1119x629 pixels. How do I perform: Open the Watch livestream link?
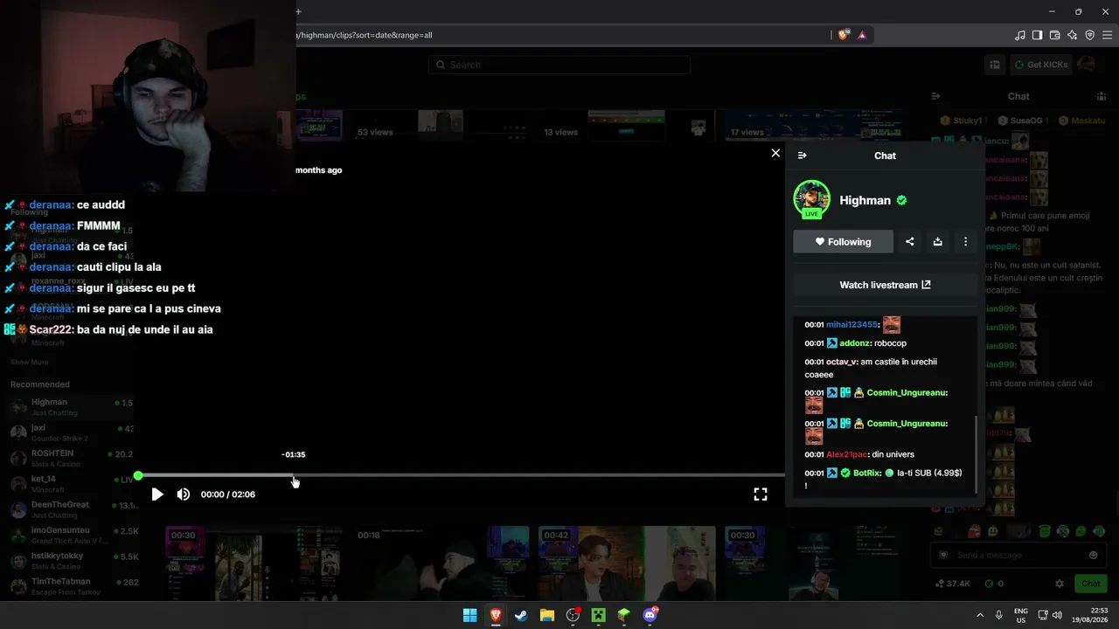pyautogui.click(x=885, y=285)
